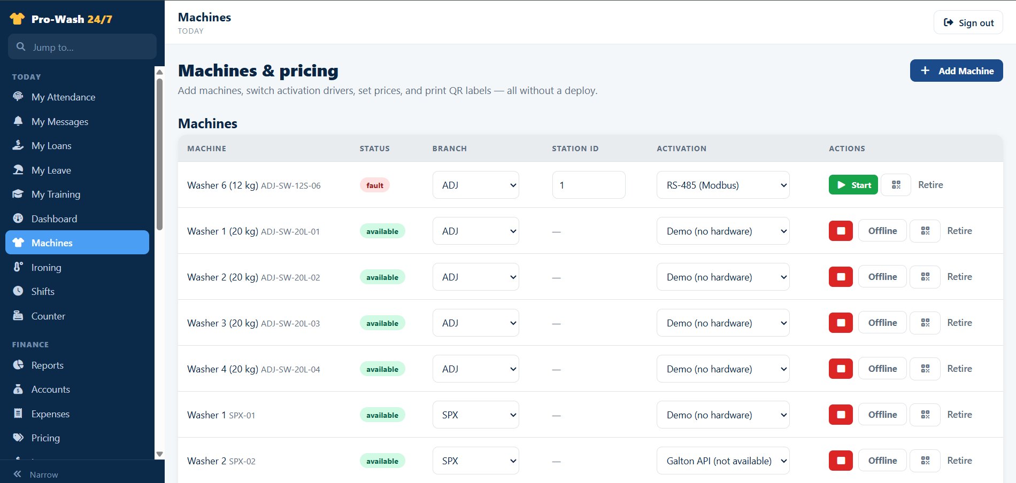The width and height of the screenshot is (1016, 483).
Task: Stop Washer 1 ADJ-SW-20L-01 with red button
Action: (x=841, y=231)
